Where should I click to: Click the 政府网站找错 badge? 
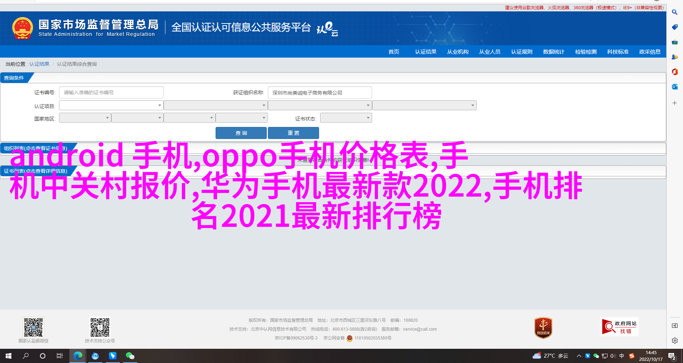click(619, 326)
